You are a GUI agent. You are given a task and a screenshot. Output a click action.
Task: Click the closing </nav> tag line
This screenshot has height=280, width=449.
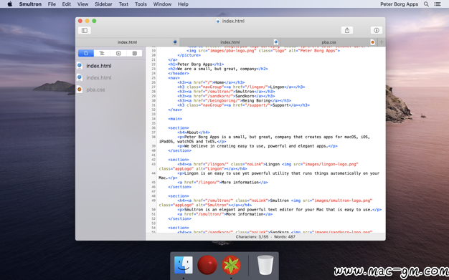click(x=175, y=110)
